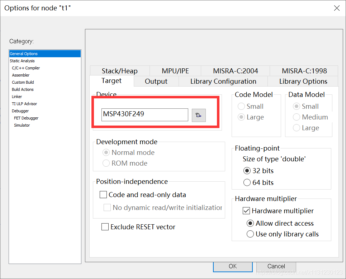Select 64 bits double size

(x=247, y=183)
